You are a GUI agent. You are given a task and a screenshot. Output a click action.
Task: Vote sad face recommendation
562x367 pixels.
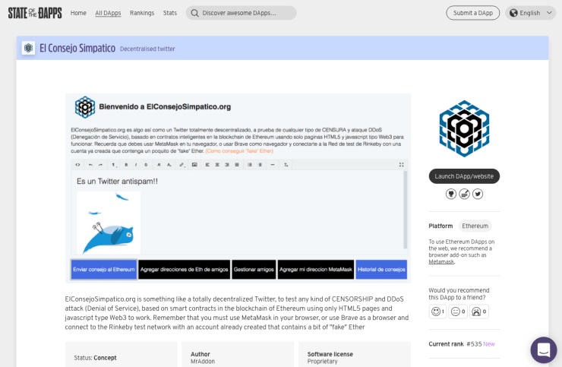[x=476, y=311]
